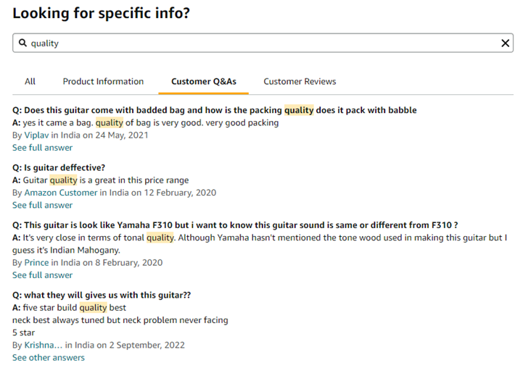The height and width of the screenshot is (373, 528).
Task: Click highlighted quality word in tonal answer
Action: coord(160,238)
